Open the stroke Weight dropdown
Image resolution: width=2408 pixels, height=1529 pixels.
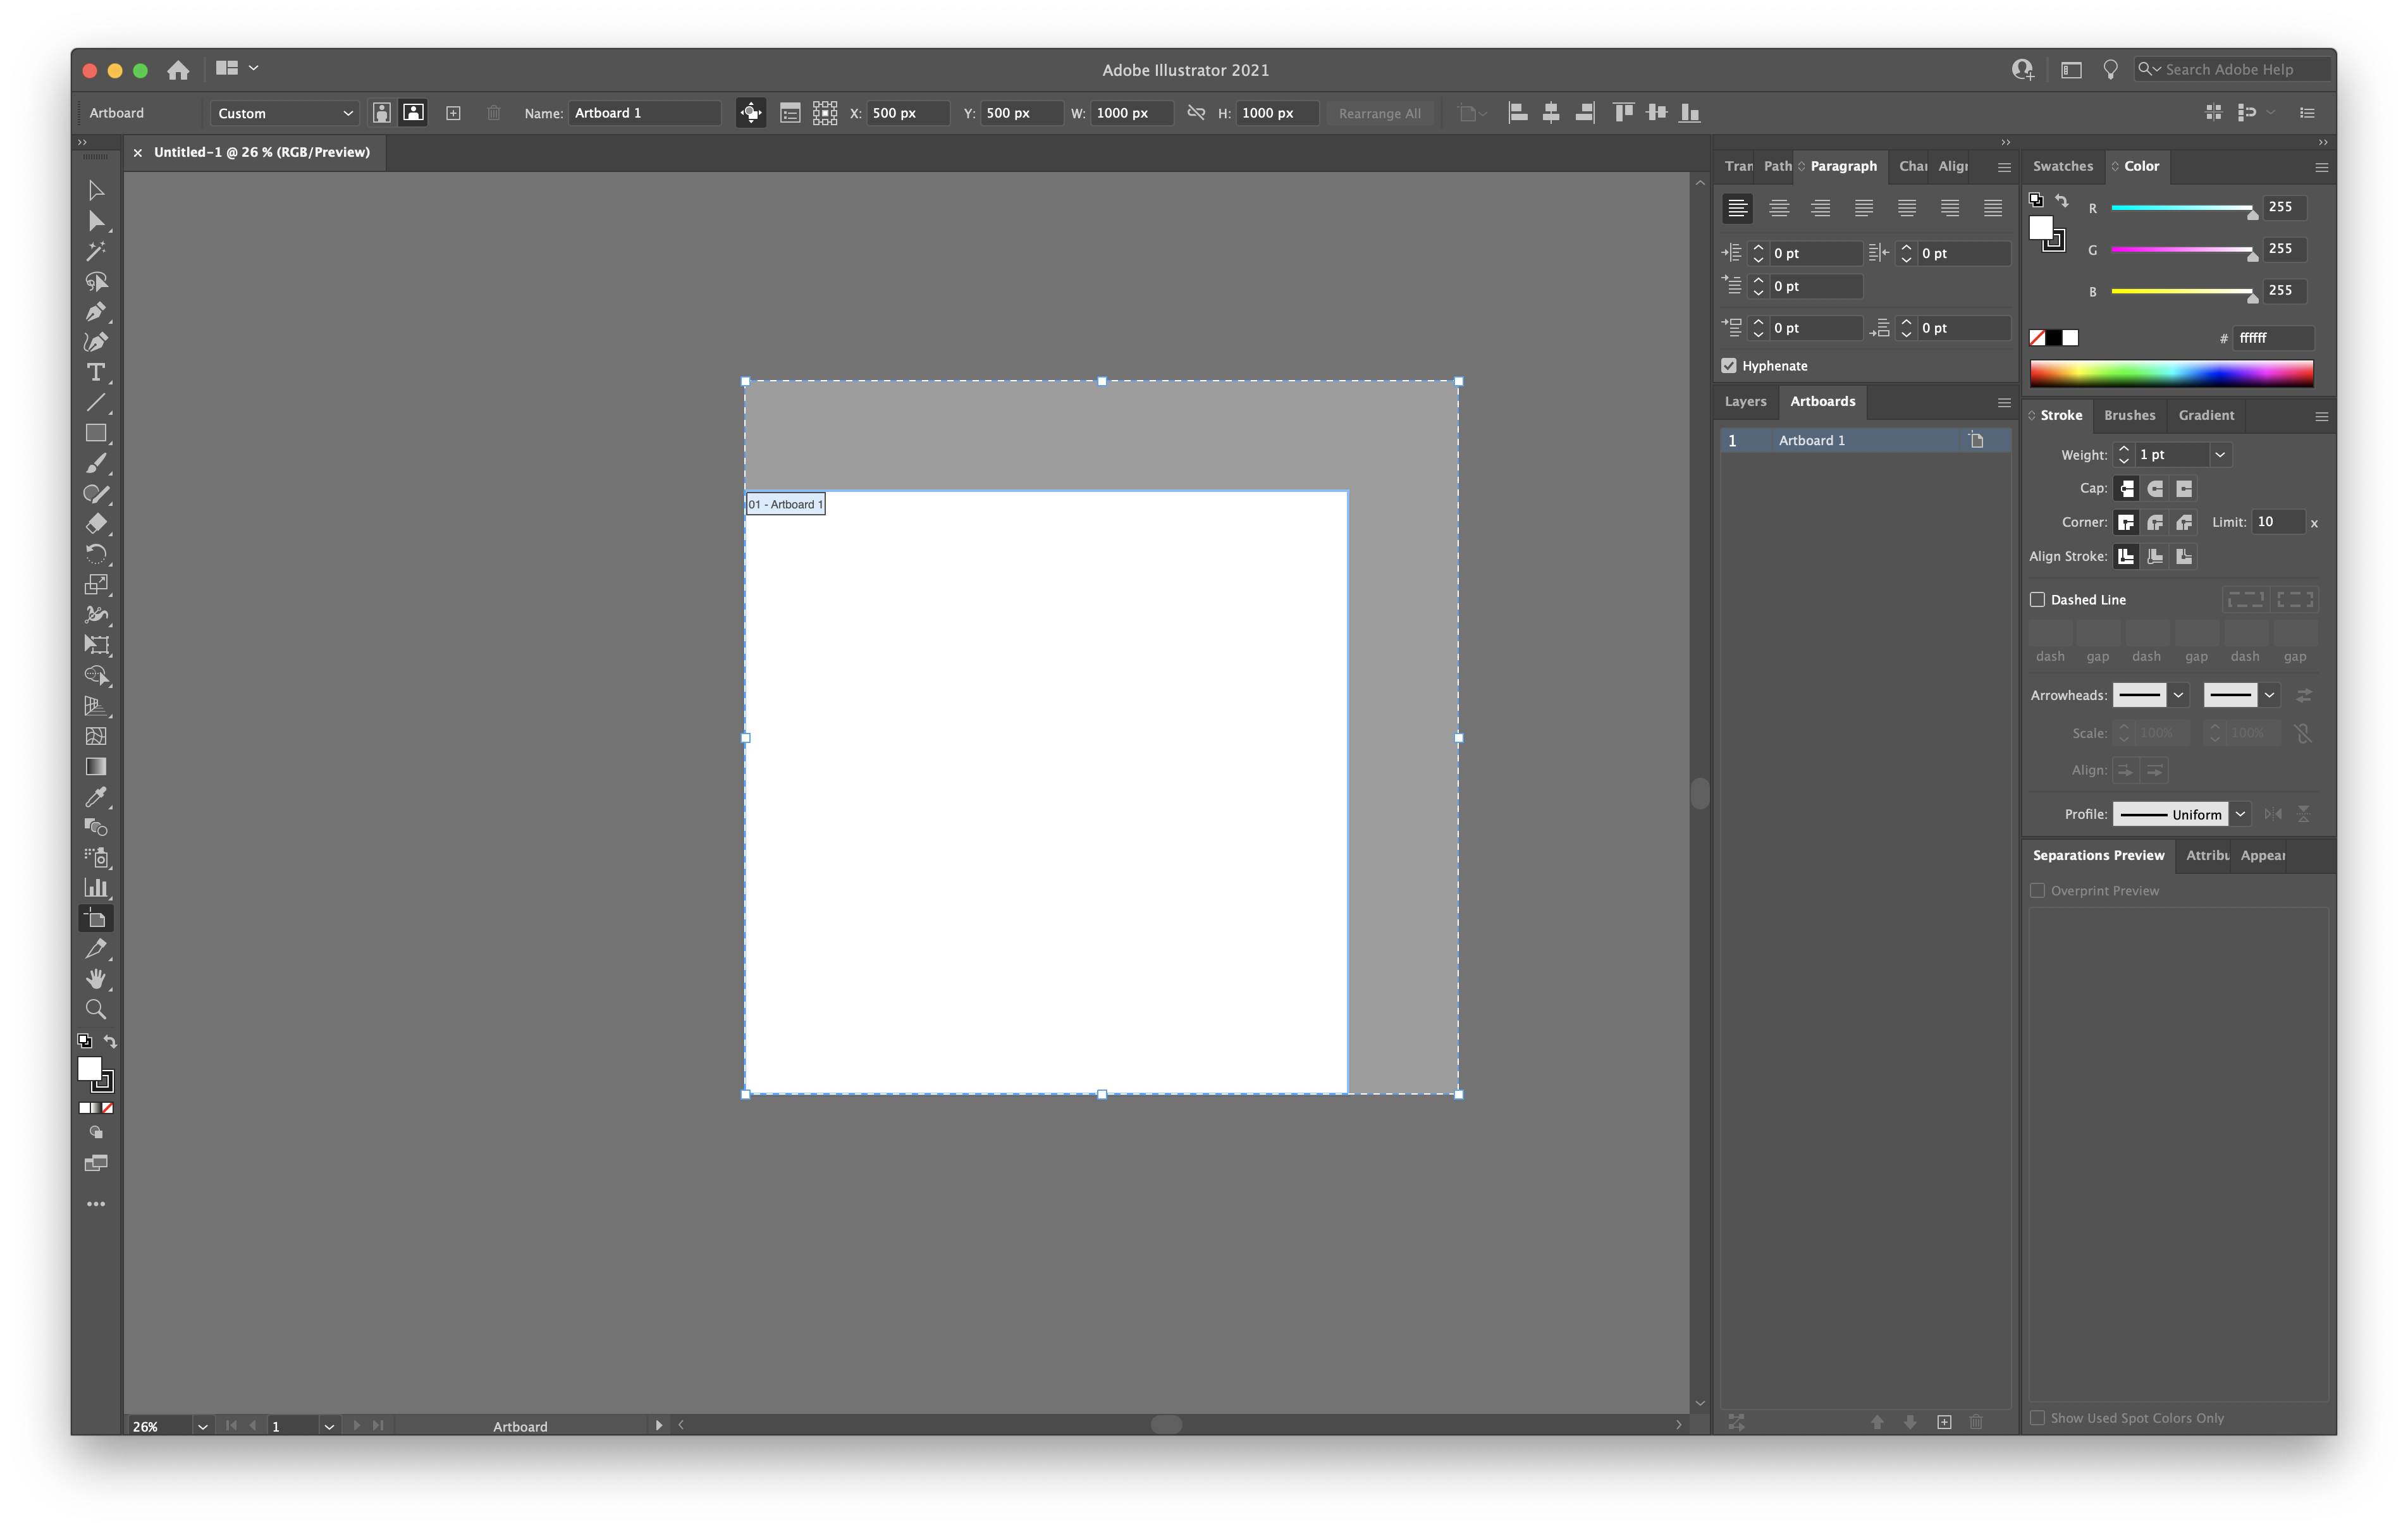[2220, 455]
